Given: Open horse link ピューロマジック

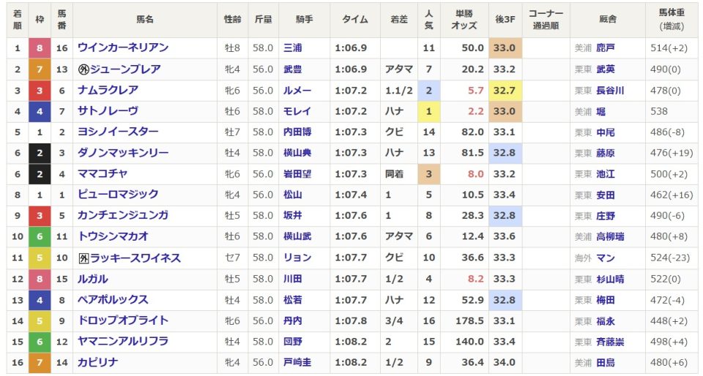Looking at the screenshot, I should [x=118, y=195].
